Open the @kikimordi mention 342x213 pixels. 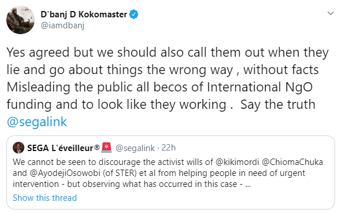[237, 162]
